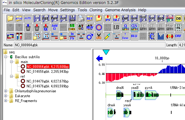
Task: Collapse the ref folder node
Action: click(x=11, y=76)
